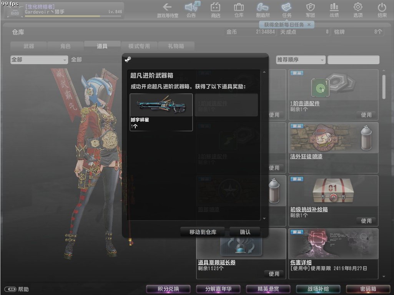The height and width of the screenshot is (295, 394).
Task: Expand the first 全部 category dropdown
Action: pyautogui.click(x=39, y=60)
